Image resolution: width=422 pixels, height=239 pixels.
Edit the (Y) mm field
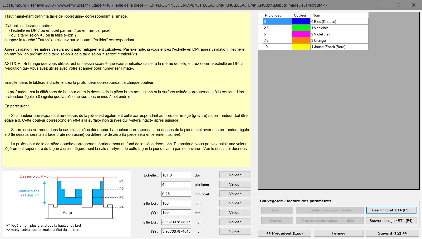pyautogui.click(x=176, y=212)
